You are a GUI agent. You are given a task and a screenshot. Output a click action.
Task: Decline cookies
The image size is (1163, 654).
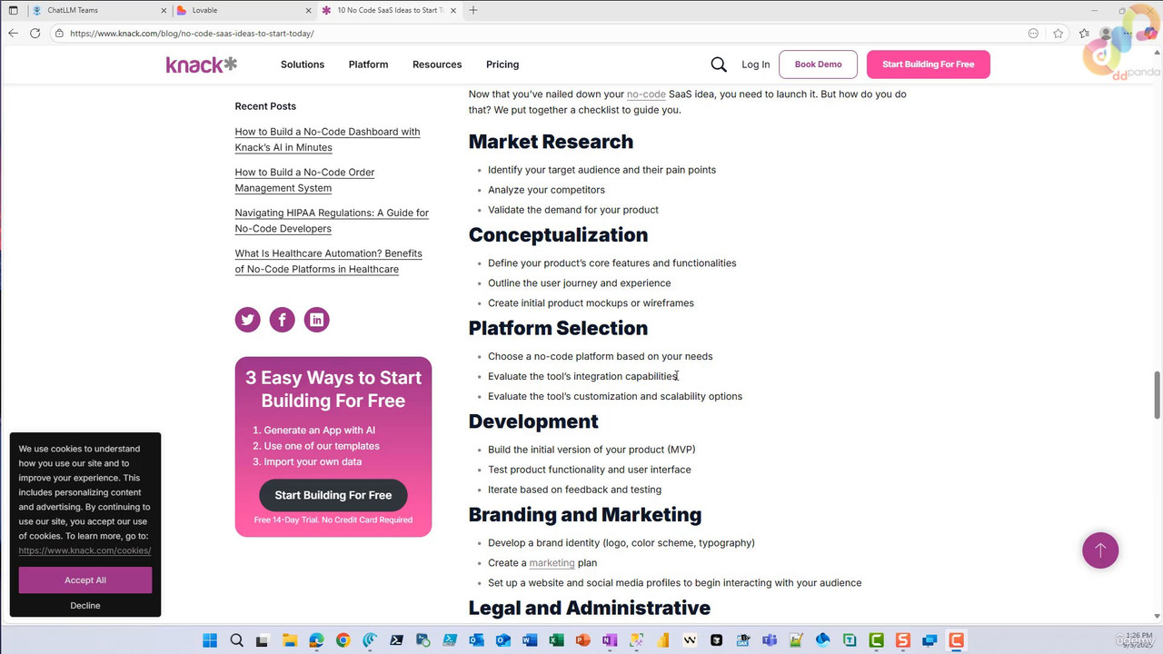[85, 606]
